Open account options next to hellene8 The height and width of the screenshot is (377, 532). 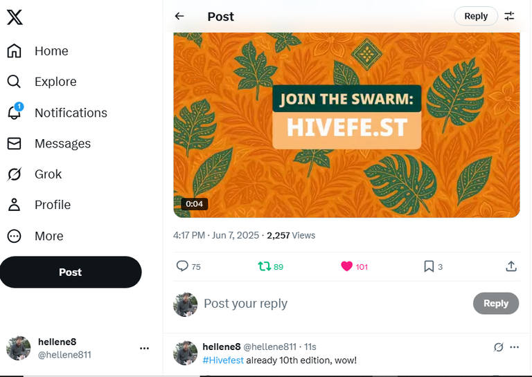pos(144,348)
